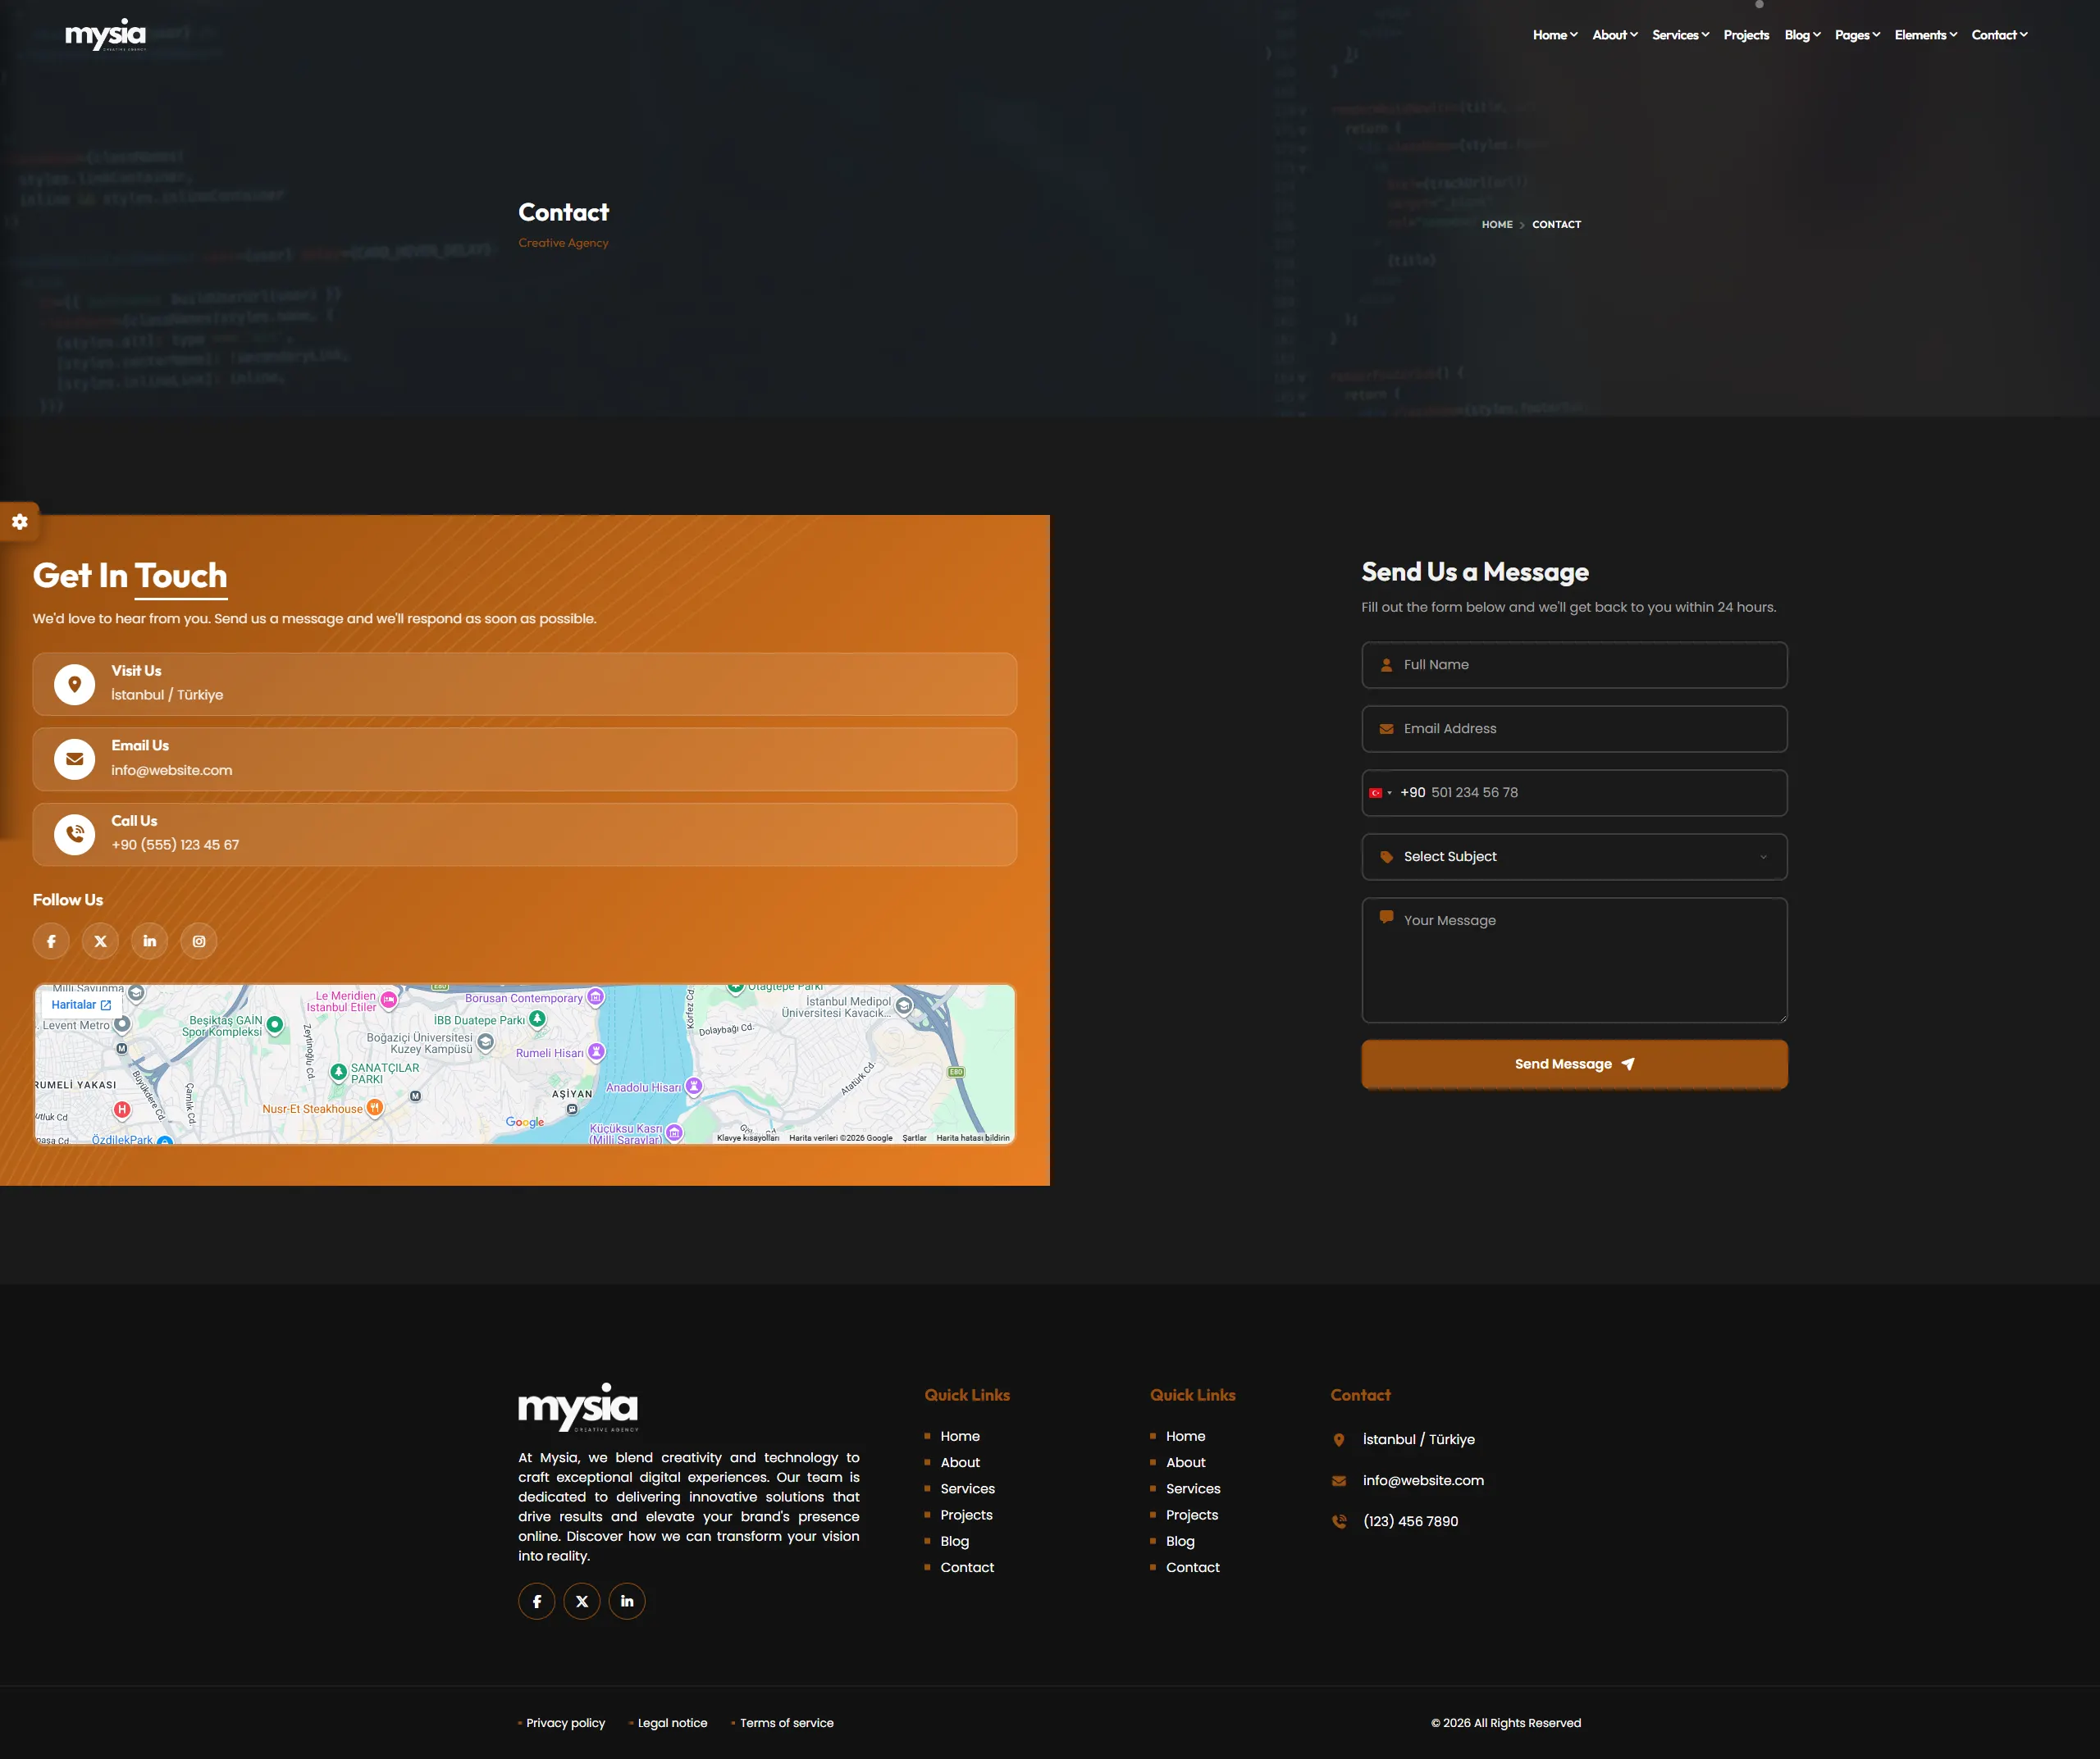The image size is (2100, 1759).
Task: Click the Mysia logo in header
Action: [106, 35]
